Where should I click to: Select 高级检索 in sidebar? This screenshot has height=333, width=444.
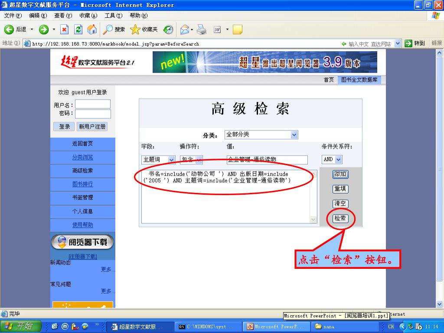click(82, 170)
